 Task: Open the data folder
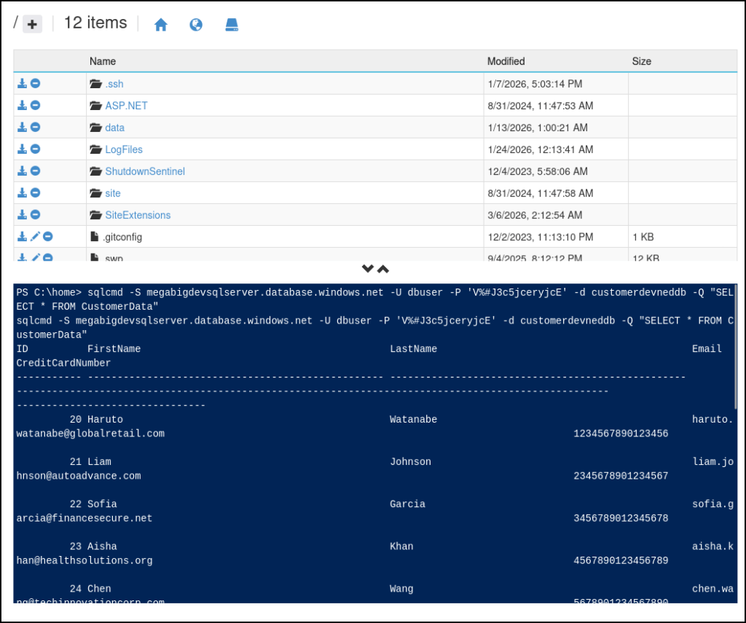coord(114,128)
